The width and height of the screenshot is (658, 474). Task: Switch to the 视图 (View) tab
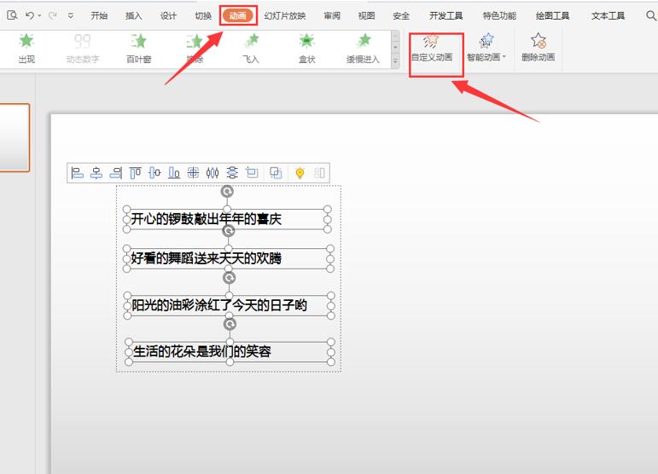click(x=366, y=16)
